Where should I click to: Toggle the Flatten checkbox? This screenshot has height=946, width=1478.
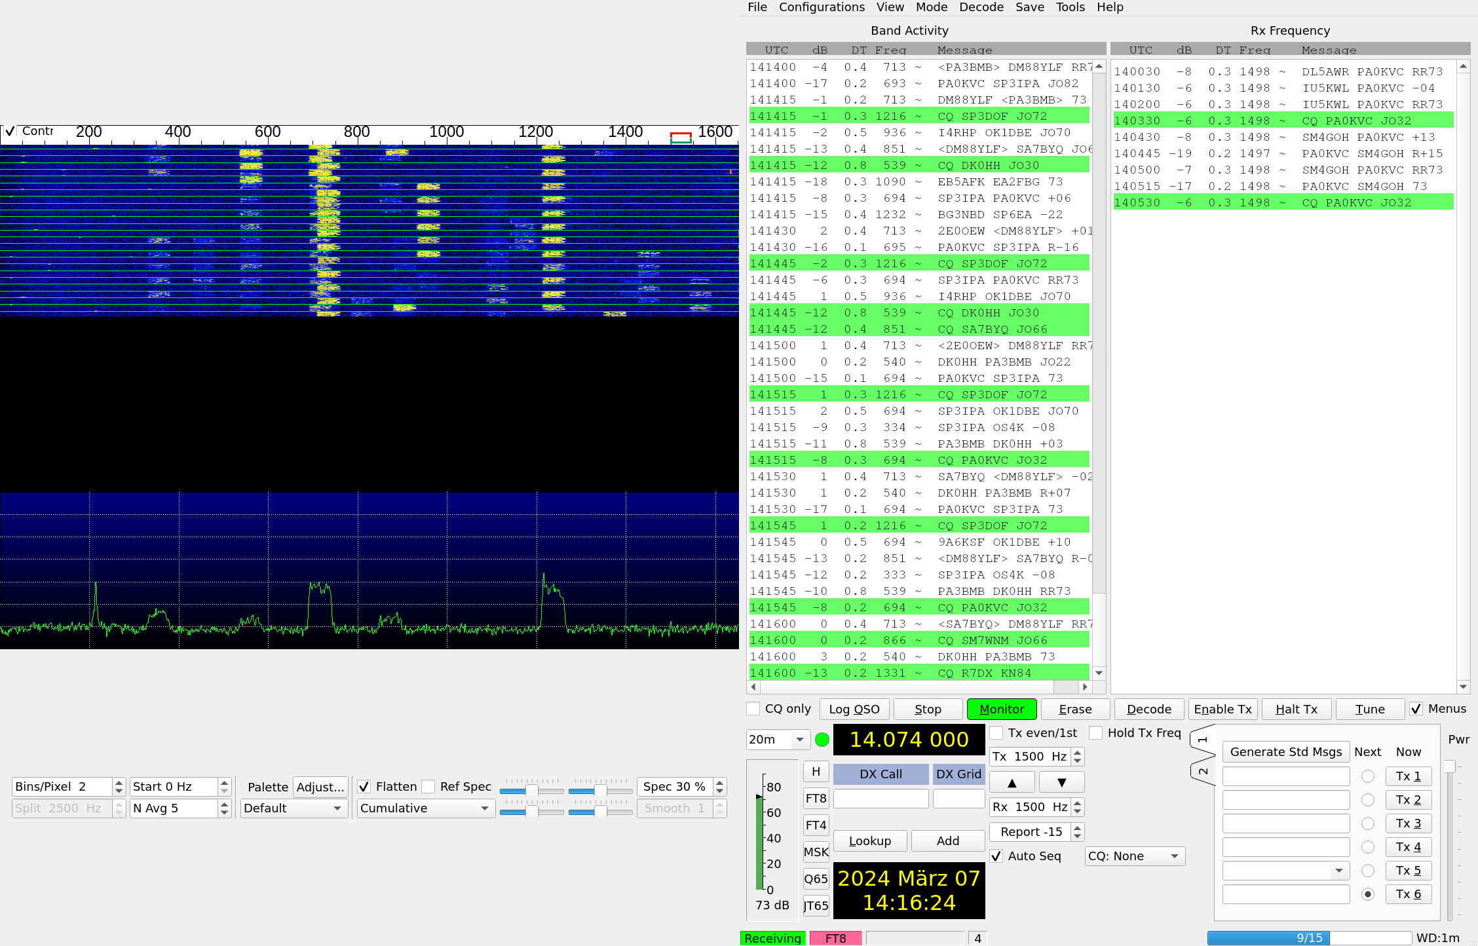[x=364, y=787]
